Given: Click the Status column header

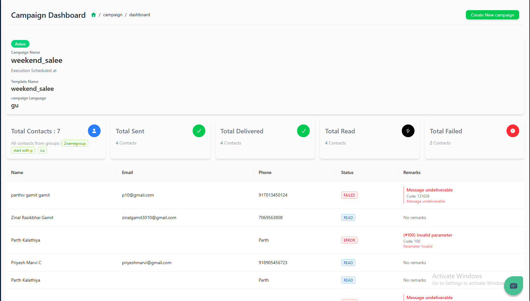Looking at the screenshot, I should click(x=347, y=172).
